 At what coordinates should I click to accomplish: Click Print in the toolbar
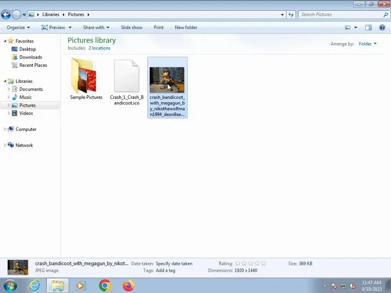158,27
